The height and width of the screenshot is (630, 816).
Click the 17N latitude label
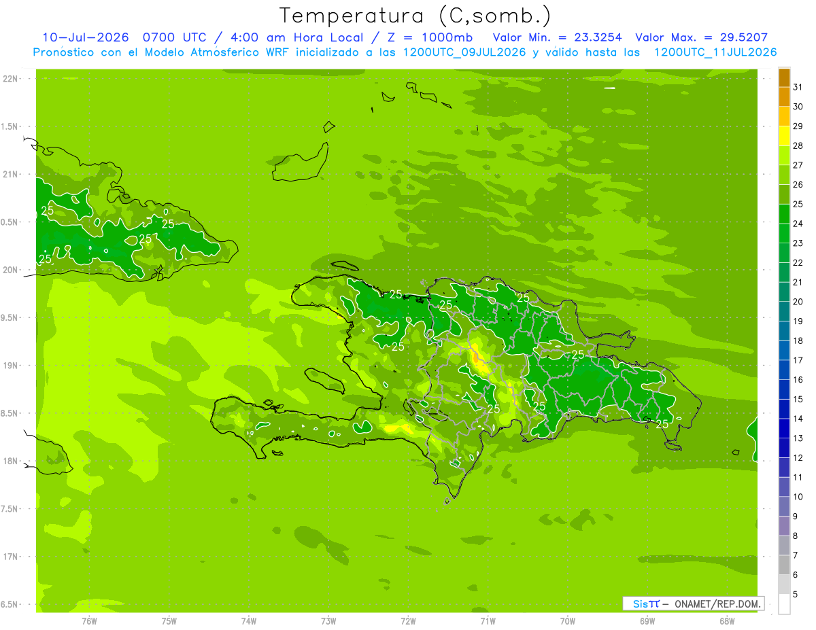click(10, 557)
